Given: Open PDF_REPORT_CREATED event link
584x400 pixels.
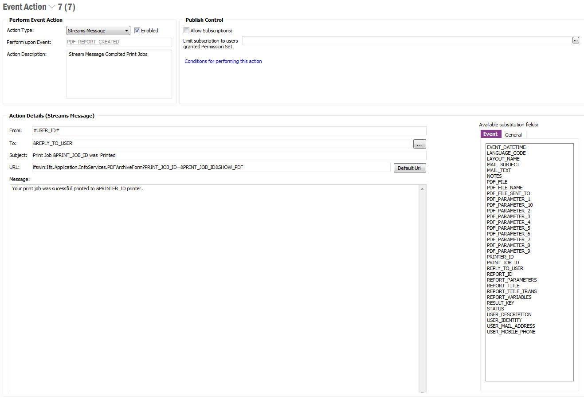Looking at the screenshot, I should pos(93,42).
